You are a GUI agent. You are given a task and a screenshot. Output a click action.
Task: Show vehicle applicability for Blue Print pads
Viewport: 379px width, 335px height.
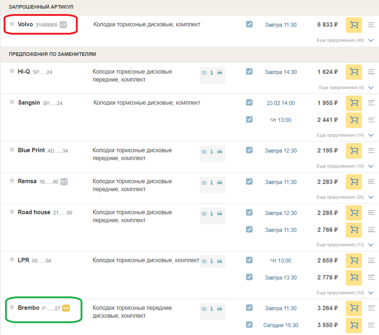pos(219,152)
